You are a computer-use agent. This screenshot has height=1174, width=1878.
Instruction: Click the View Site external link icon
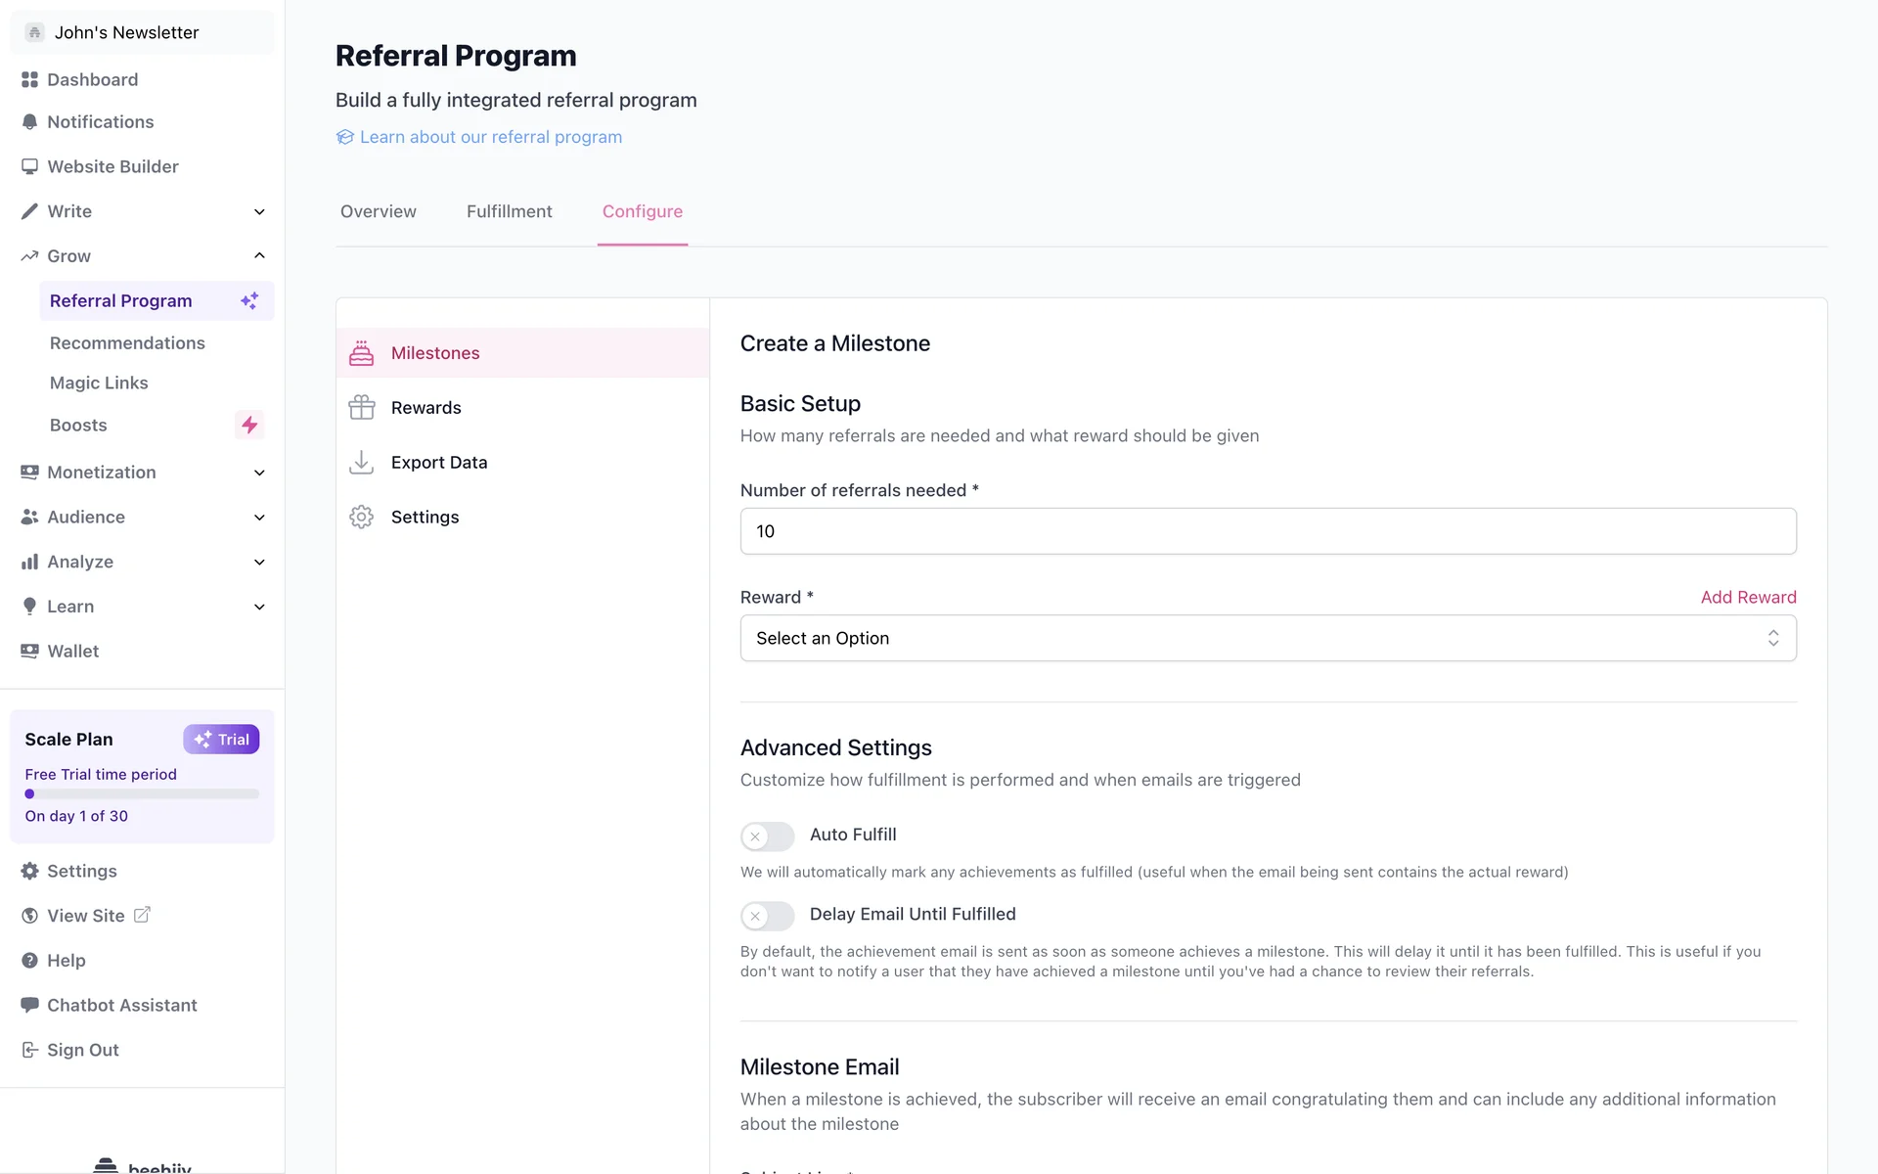tap(142, 915)
